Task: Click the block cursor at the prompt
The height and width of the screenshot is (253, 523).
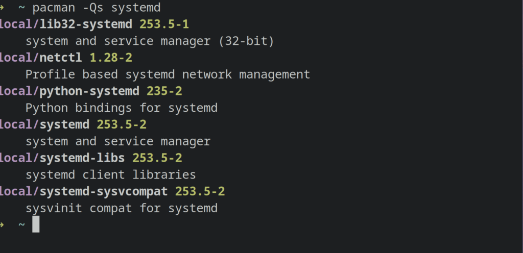Action: pos(36,224)
